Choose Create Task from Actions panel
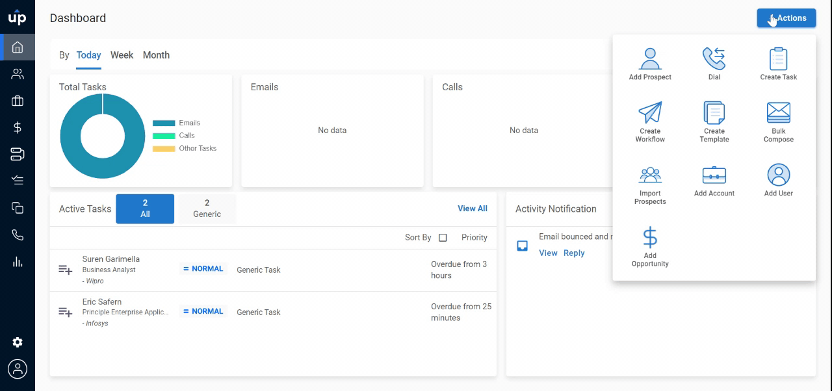 (x=779, y=64)
